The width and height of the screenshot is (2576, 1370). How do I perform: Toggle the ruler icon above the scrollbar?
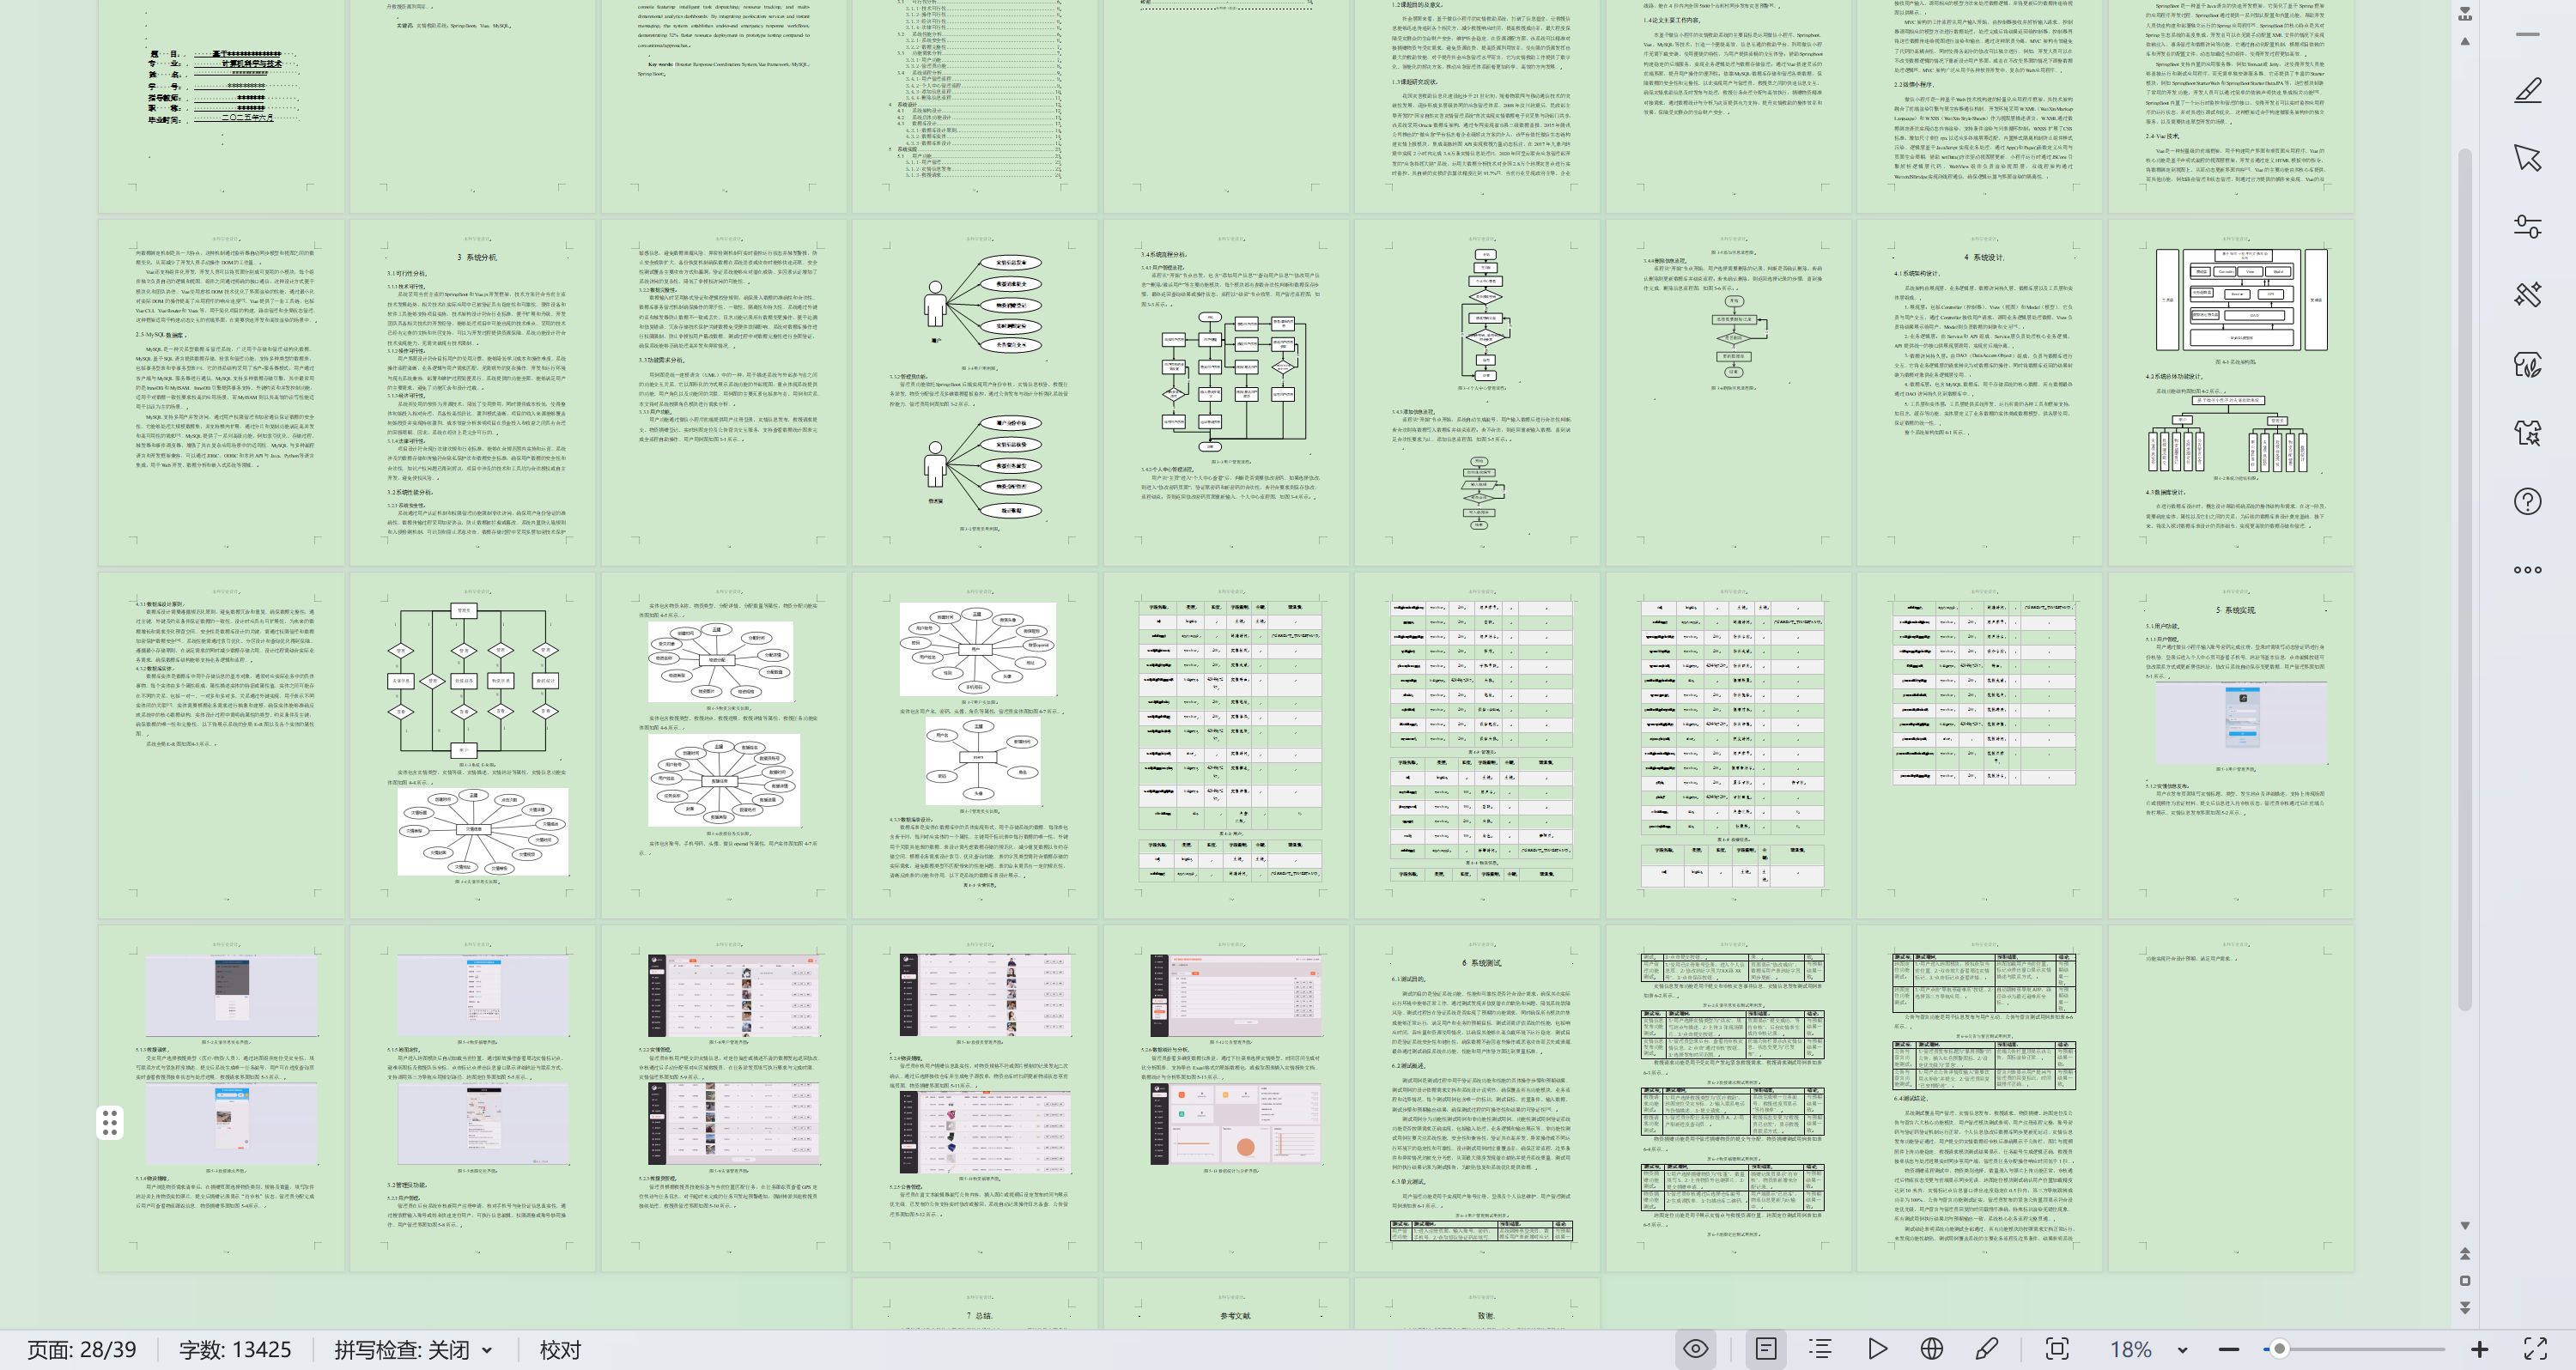2465,14
